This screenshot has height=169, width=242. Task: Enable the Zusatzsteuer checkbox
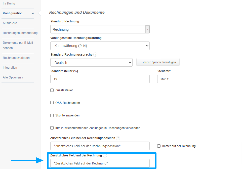coord(52,90)
